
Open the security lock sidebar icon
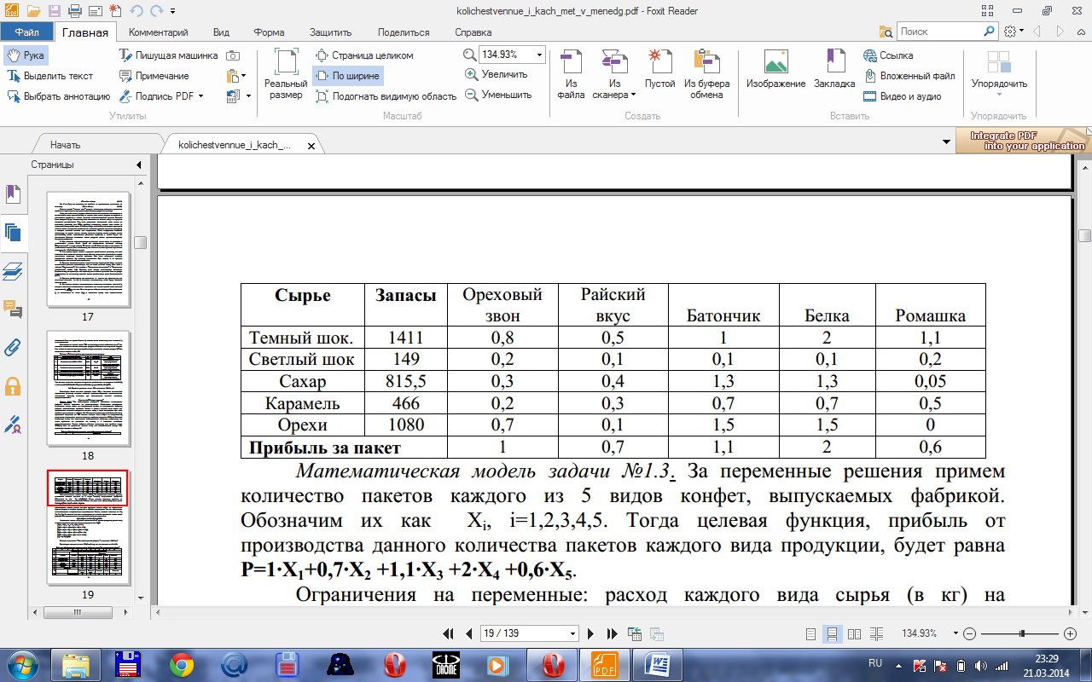click(x=12, y=385)
